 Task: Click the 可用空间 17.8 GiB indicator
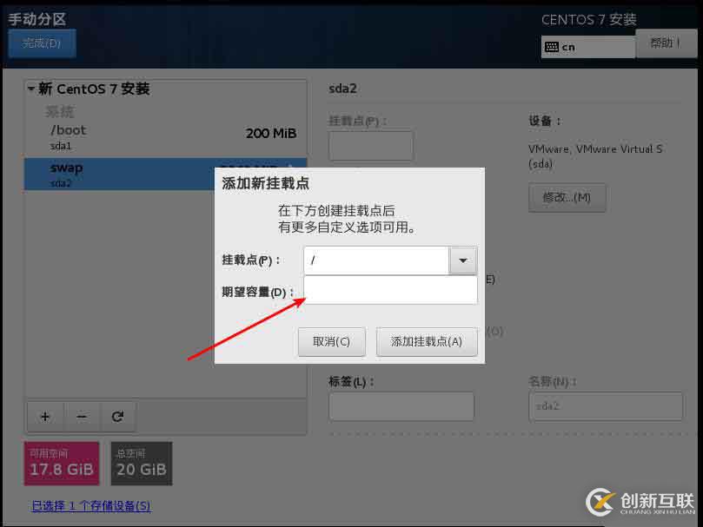pos(61,463)
